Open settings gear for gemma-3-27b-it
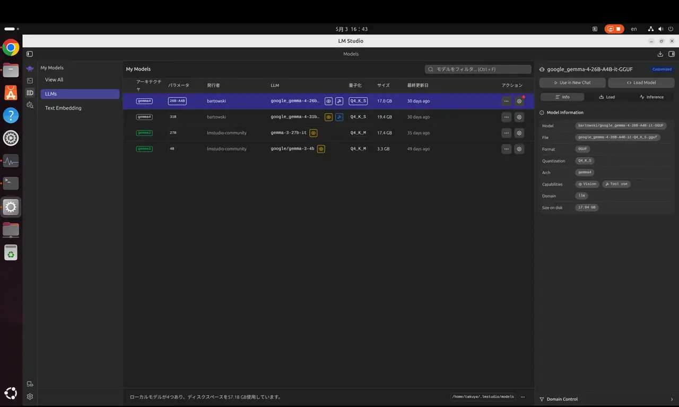This screenshot has width=679, height=407. pos(519,133)
